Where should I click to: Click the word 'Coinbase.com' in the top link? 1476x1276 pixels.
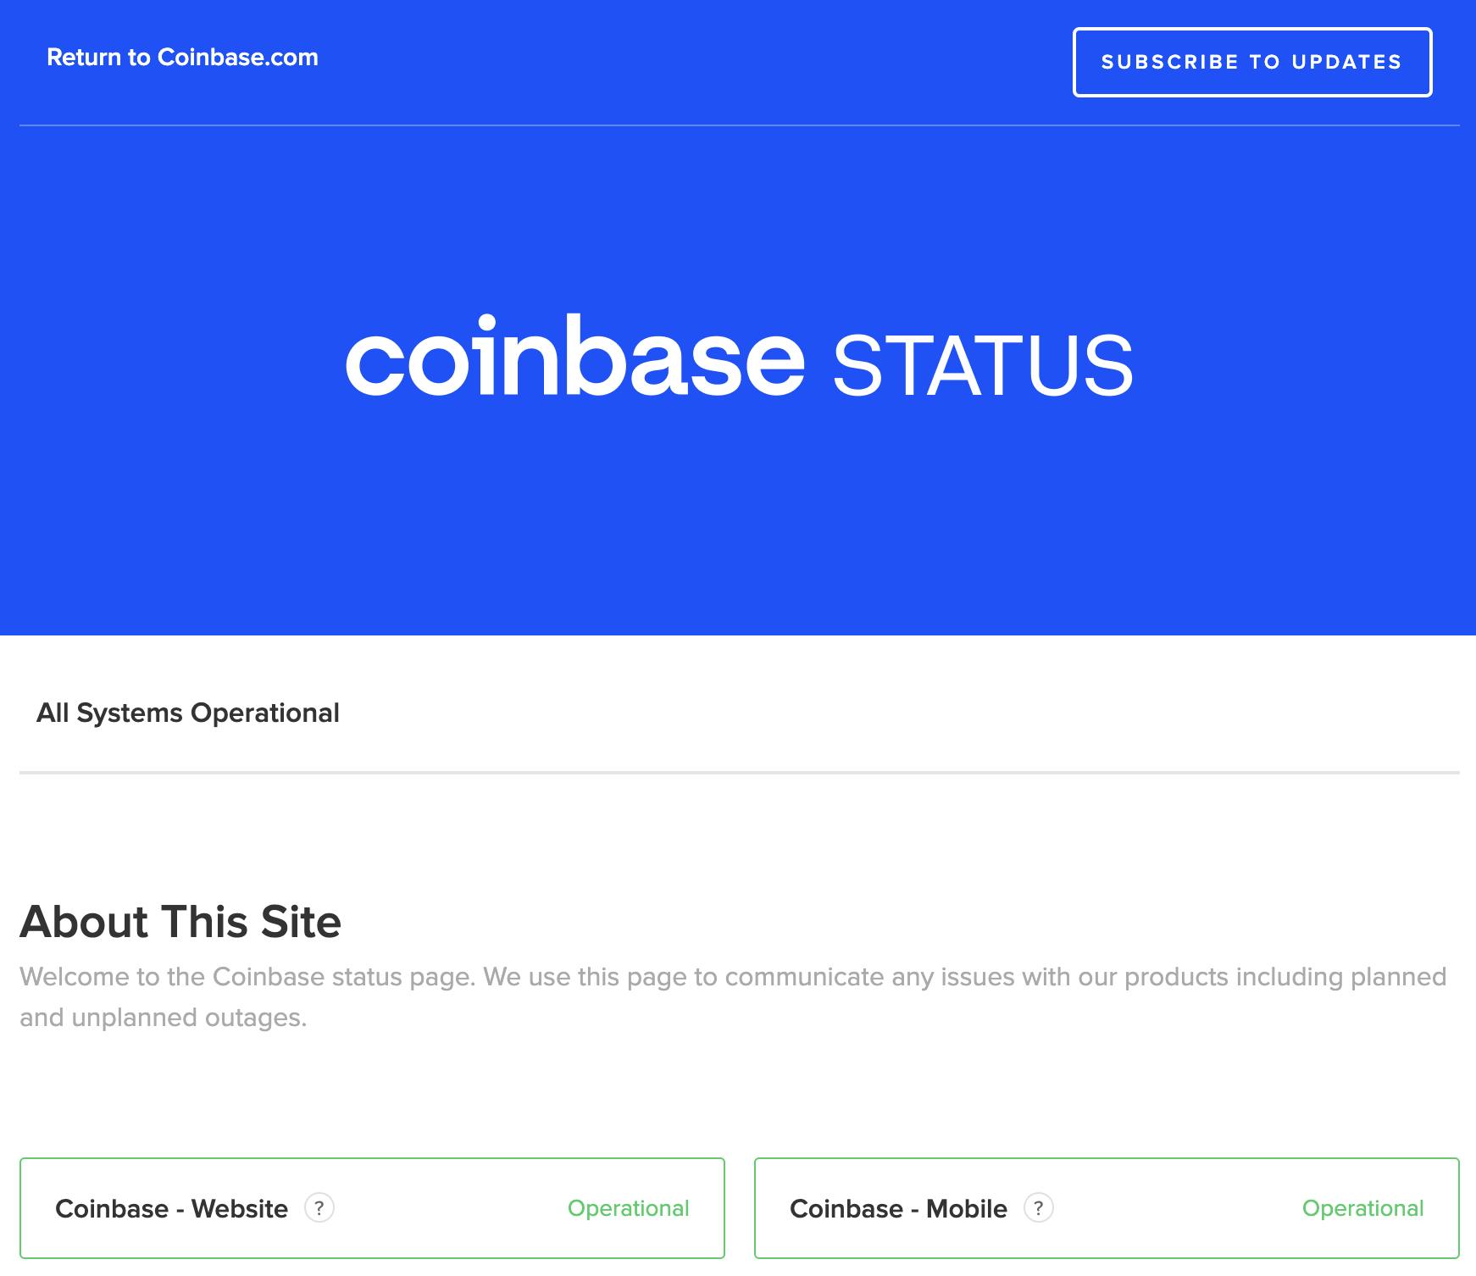(x=238, y=58)
